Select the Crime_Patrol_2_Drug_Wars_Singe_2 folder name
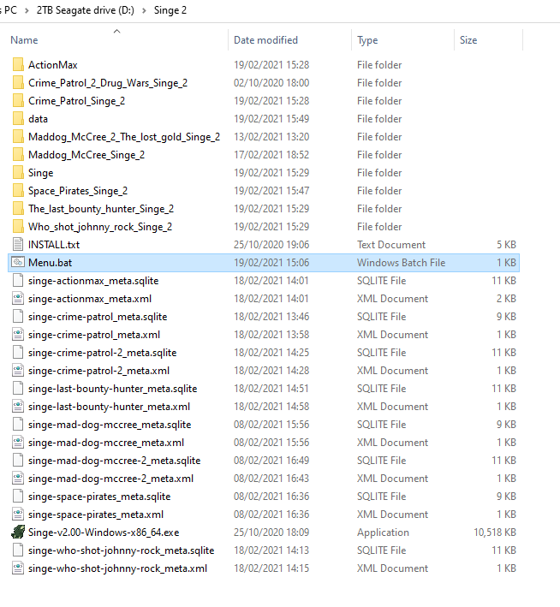Viewport: 560px width, 607px height. point(108,83)
